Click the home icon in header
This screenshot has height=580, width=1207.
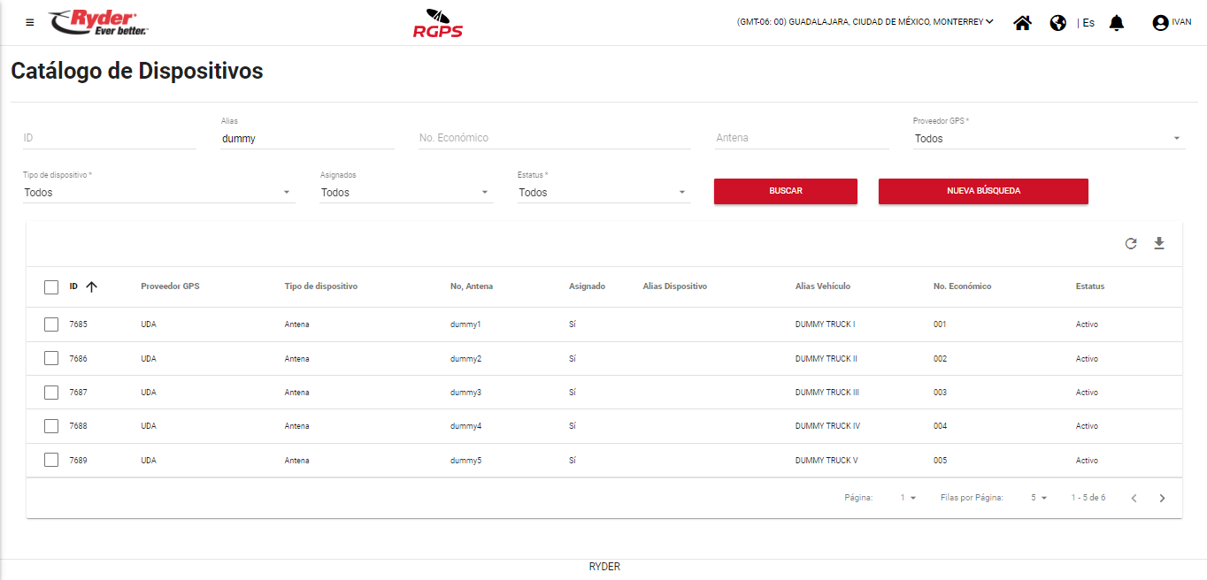(x=1022, y=23)
